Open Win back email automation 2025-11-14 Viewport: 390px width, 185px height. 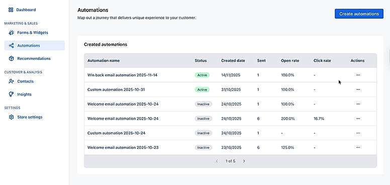coord(122,75)
